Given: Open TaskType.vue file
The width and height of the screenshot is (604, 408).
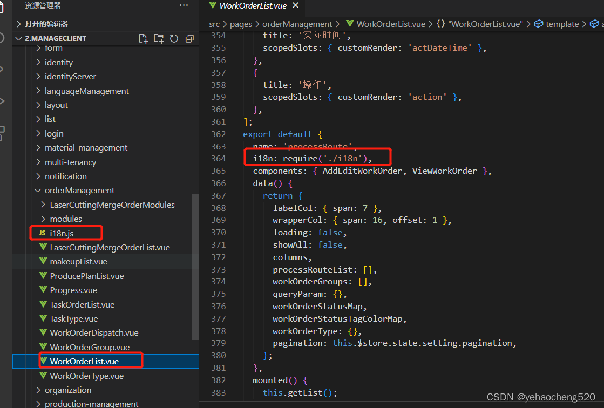Looking at the screenshot, I should pyautogui.click(x=73, y=318).
